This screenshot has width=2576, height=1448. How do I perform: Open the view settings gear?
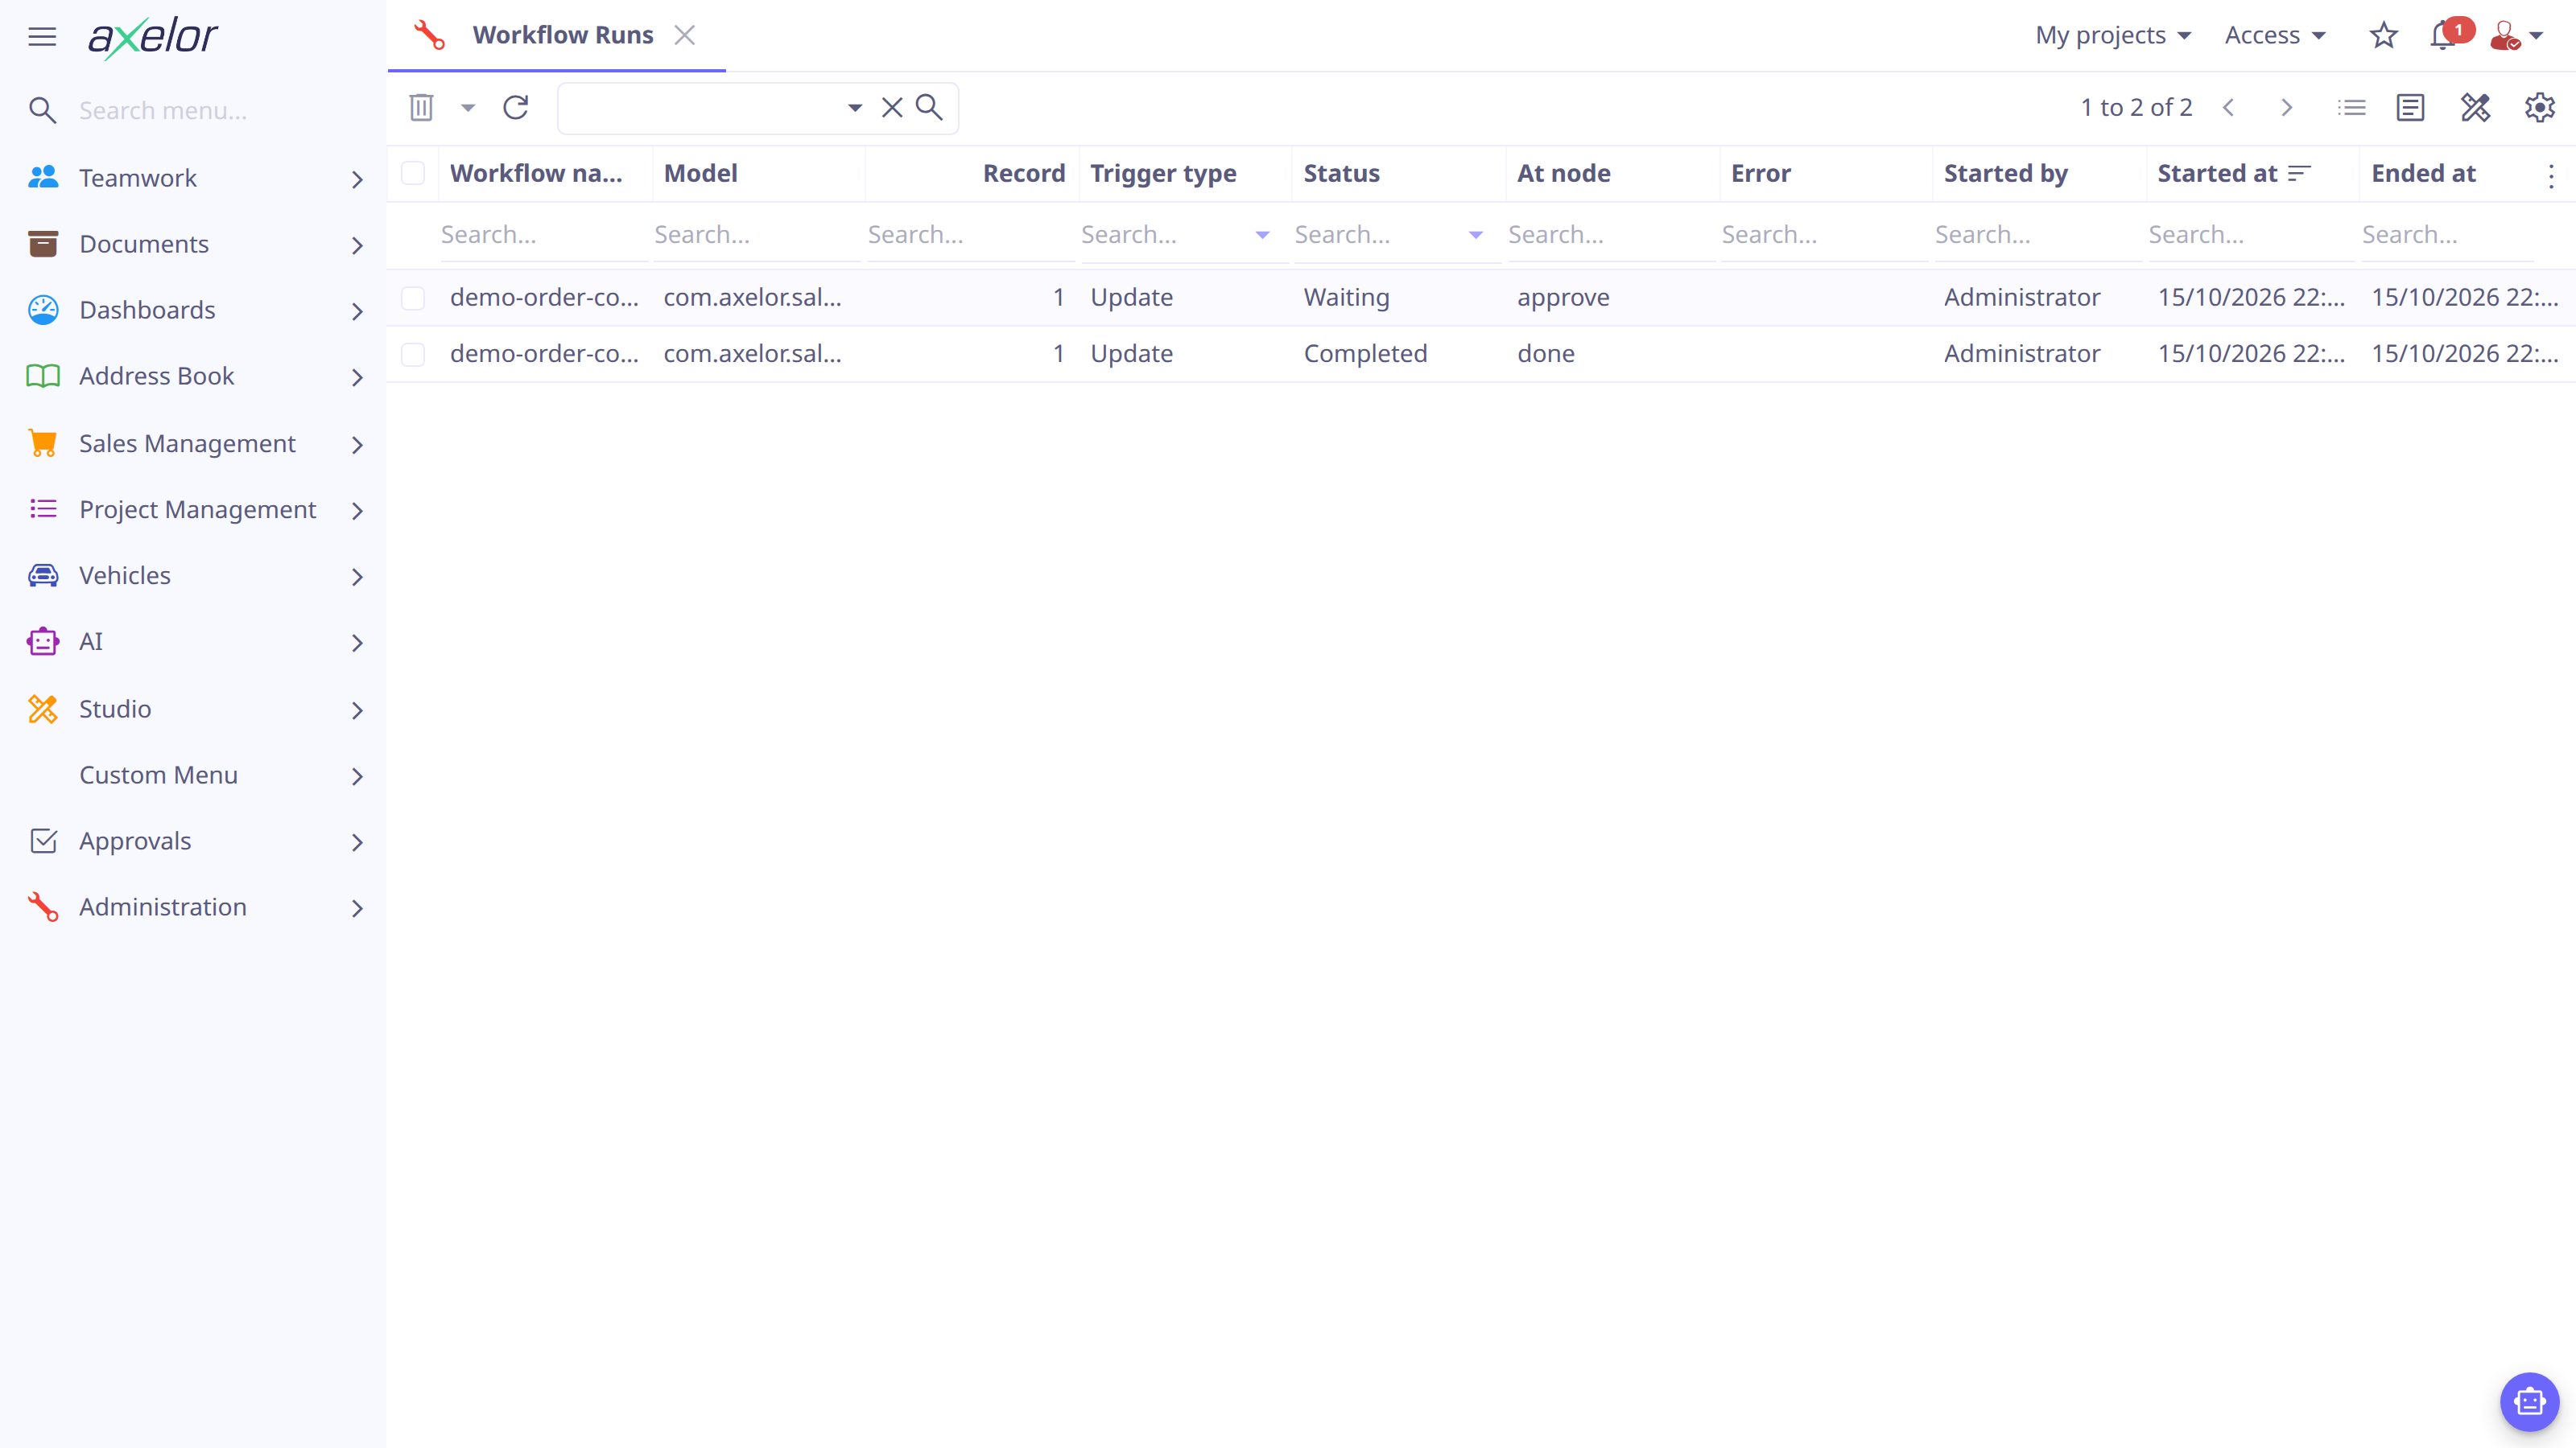pos(2539,107)
